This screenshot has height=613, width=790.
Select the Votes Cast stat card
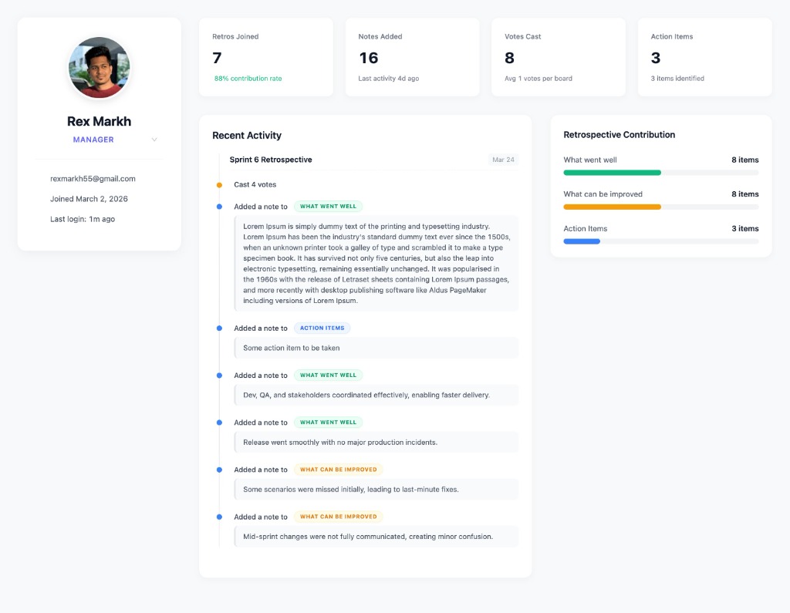[558, 56]
